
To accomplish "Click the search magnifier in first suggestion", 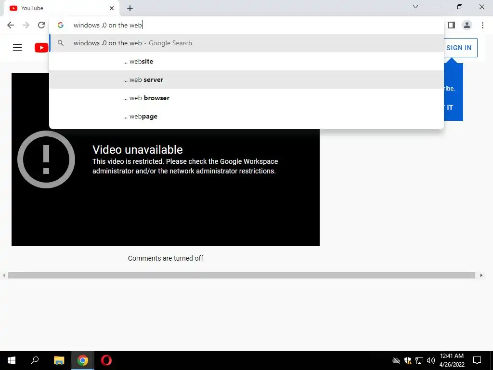I will point(61,43).
